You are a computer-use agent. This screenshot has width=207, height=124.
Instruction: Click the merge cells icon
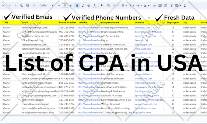tap(114, 6)
